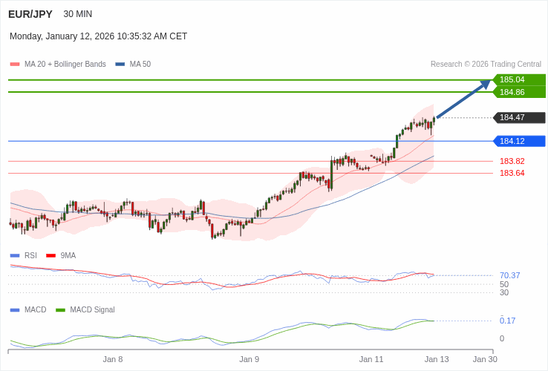Image resolution: width=548 pixels, height=371 pixels.
Task: Click the RSI 70.37 value label
Action: [x=509, y=275]
